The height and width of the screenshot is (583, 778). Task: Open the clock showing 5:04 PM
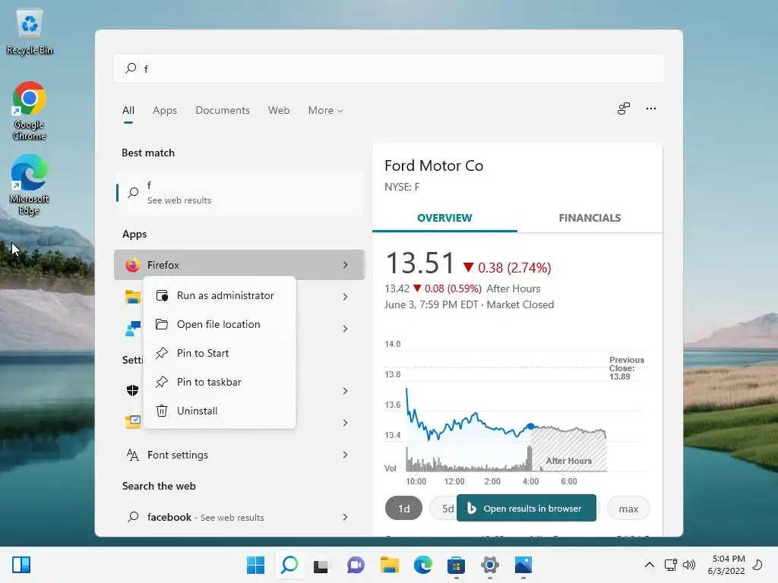(726, 565)
